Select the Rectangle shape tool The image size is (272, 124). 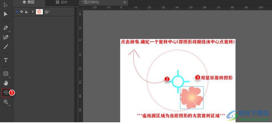(6, 74)
